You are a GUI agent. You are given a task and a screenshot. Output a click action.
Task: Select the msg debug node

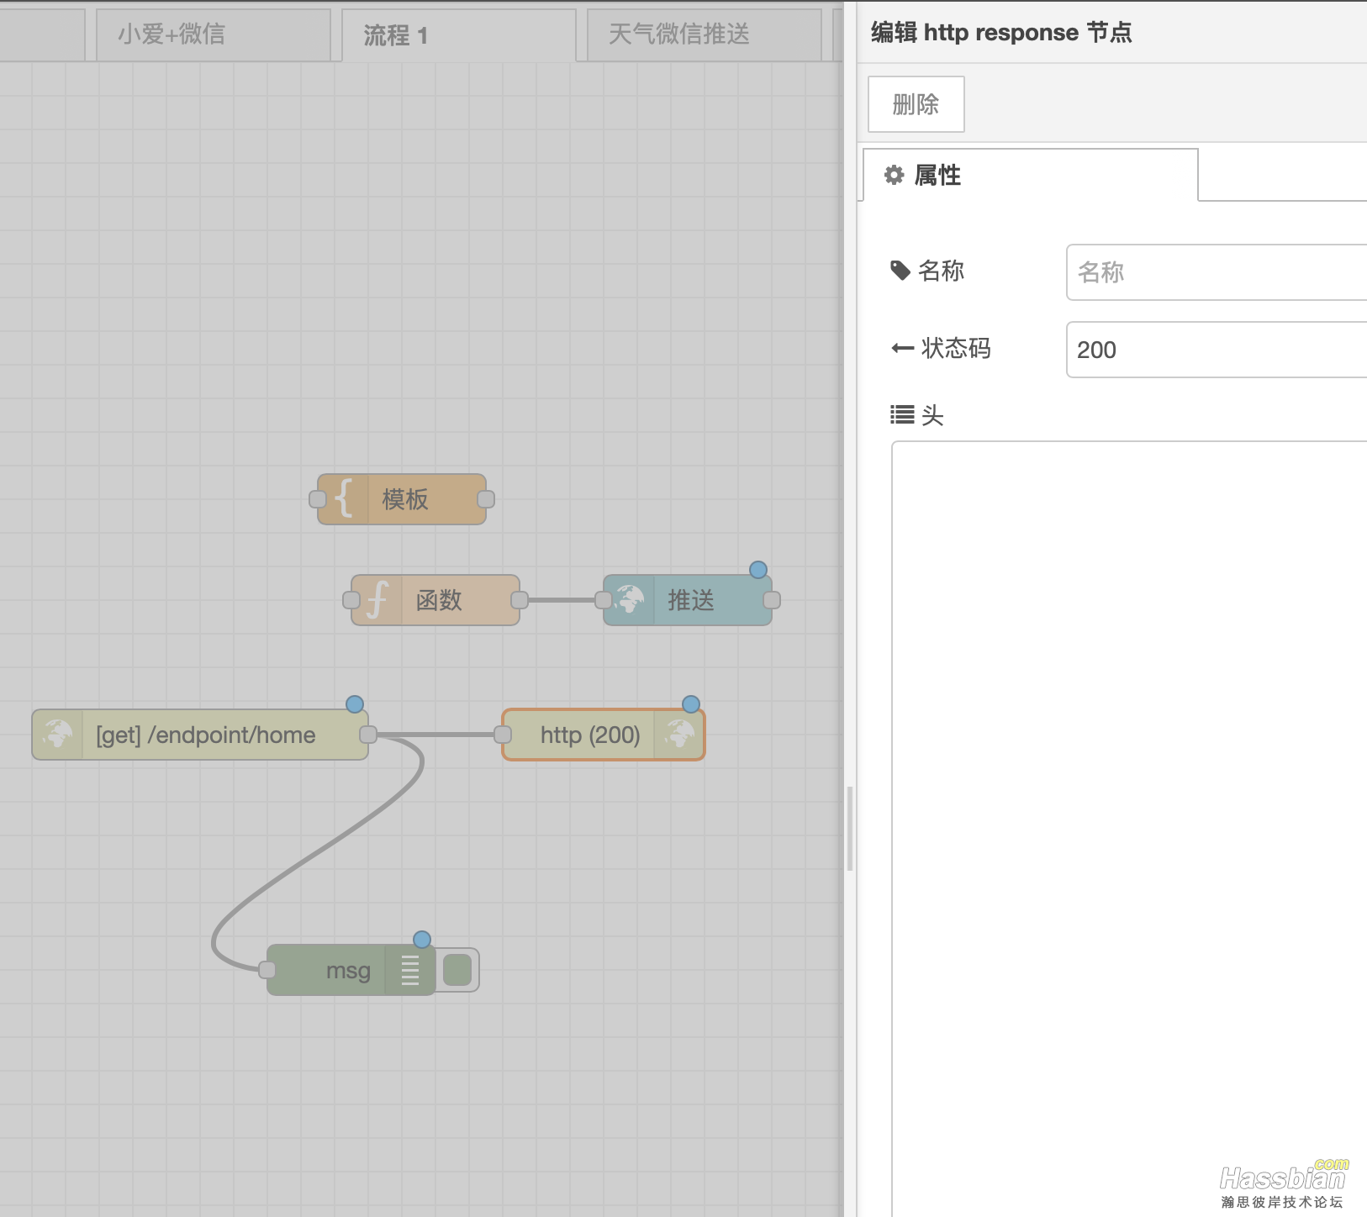click(351, 970)
